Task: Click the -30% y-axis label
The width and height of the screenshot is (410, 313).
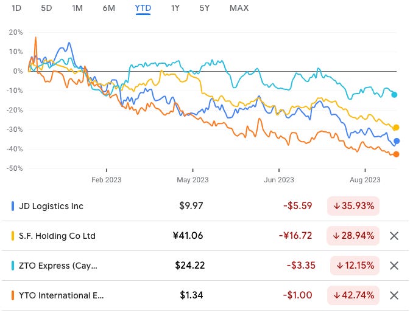Action: 15,129
